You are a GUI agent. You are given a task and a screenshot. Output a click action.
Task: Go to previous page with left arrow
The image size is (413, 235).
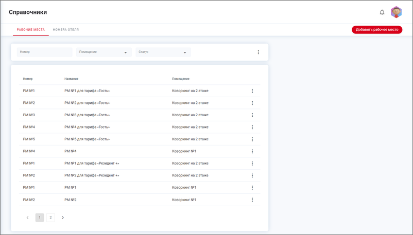coord(27,218)
